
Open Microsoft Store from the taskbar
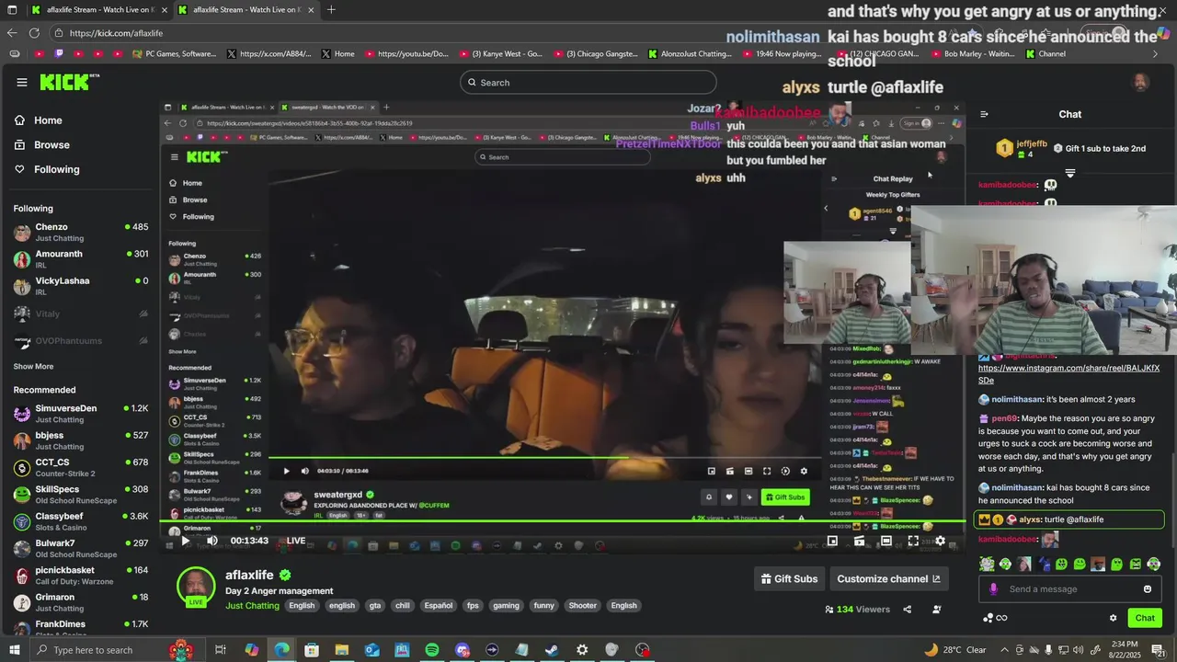[x=312, y=650]
